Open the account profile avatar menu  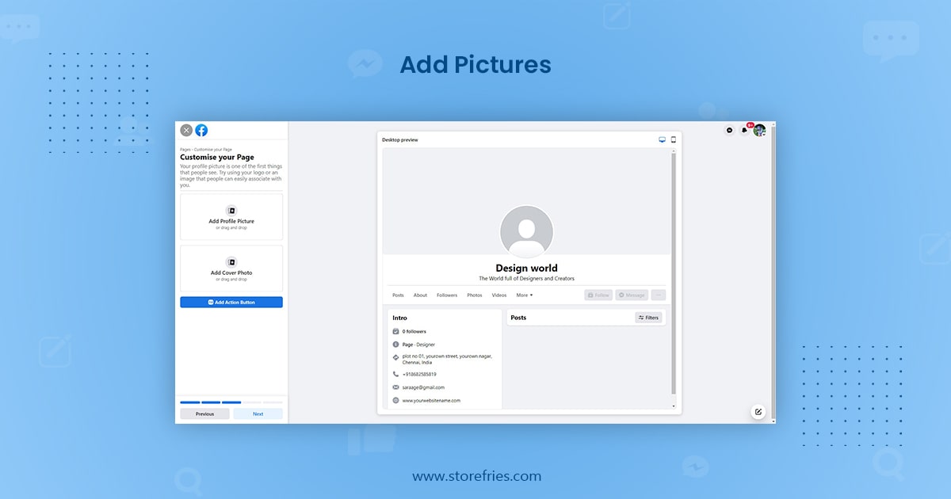click(759, 131)
